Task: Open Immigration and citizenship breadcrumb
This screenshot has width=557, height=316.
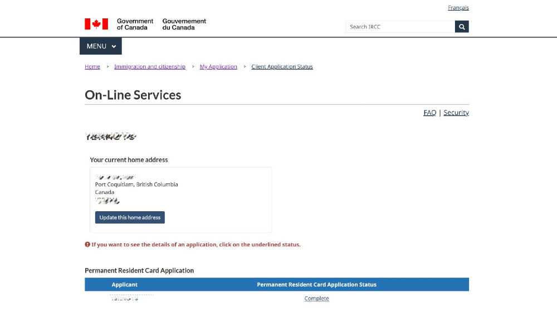Action: point(149,66)
